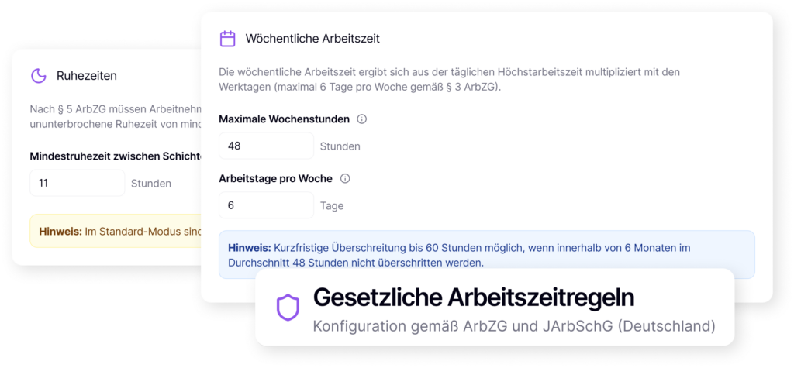Focus the Mindestruhezeit field showing 11
The height and width of the screenshot is (368, 794).
77,183
